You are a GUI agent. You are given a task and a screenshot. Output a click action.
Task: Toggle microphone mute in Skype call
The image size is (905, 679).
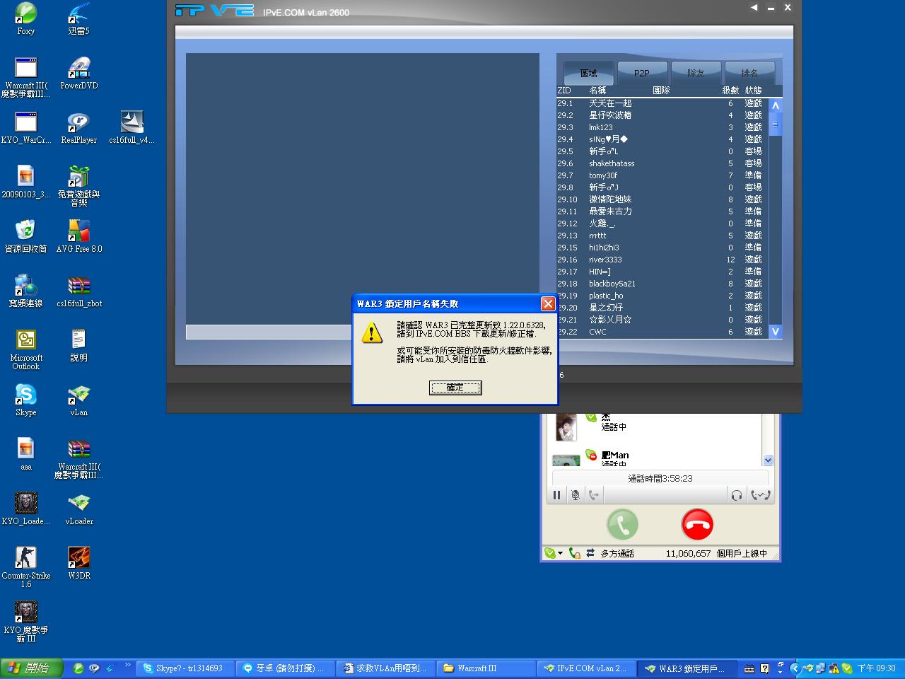click(x=576, y=495)
